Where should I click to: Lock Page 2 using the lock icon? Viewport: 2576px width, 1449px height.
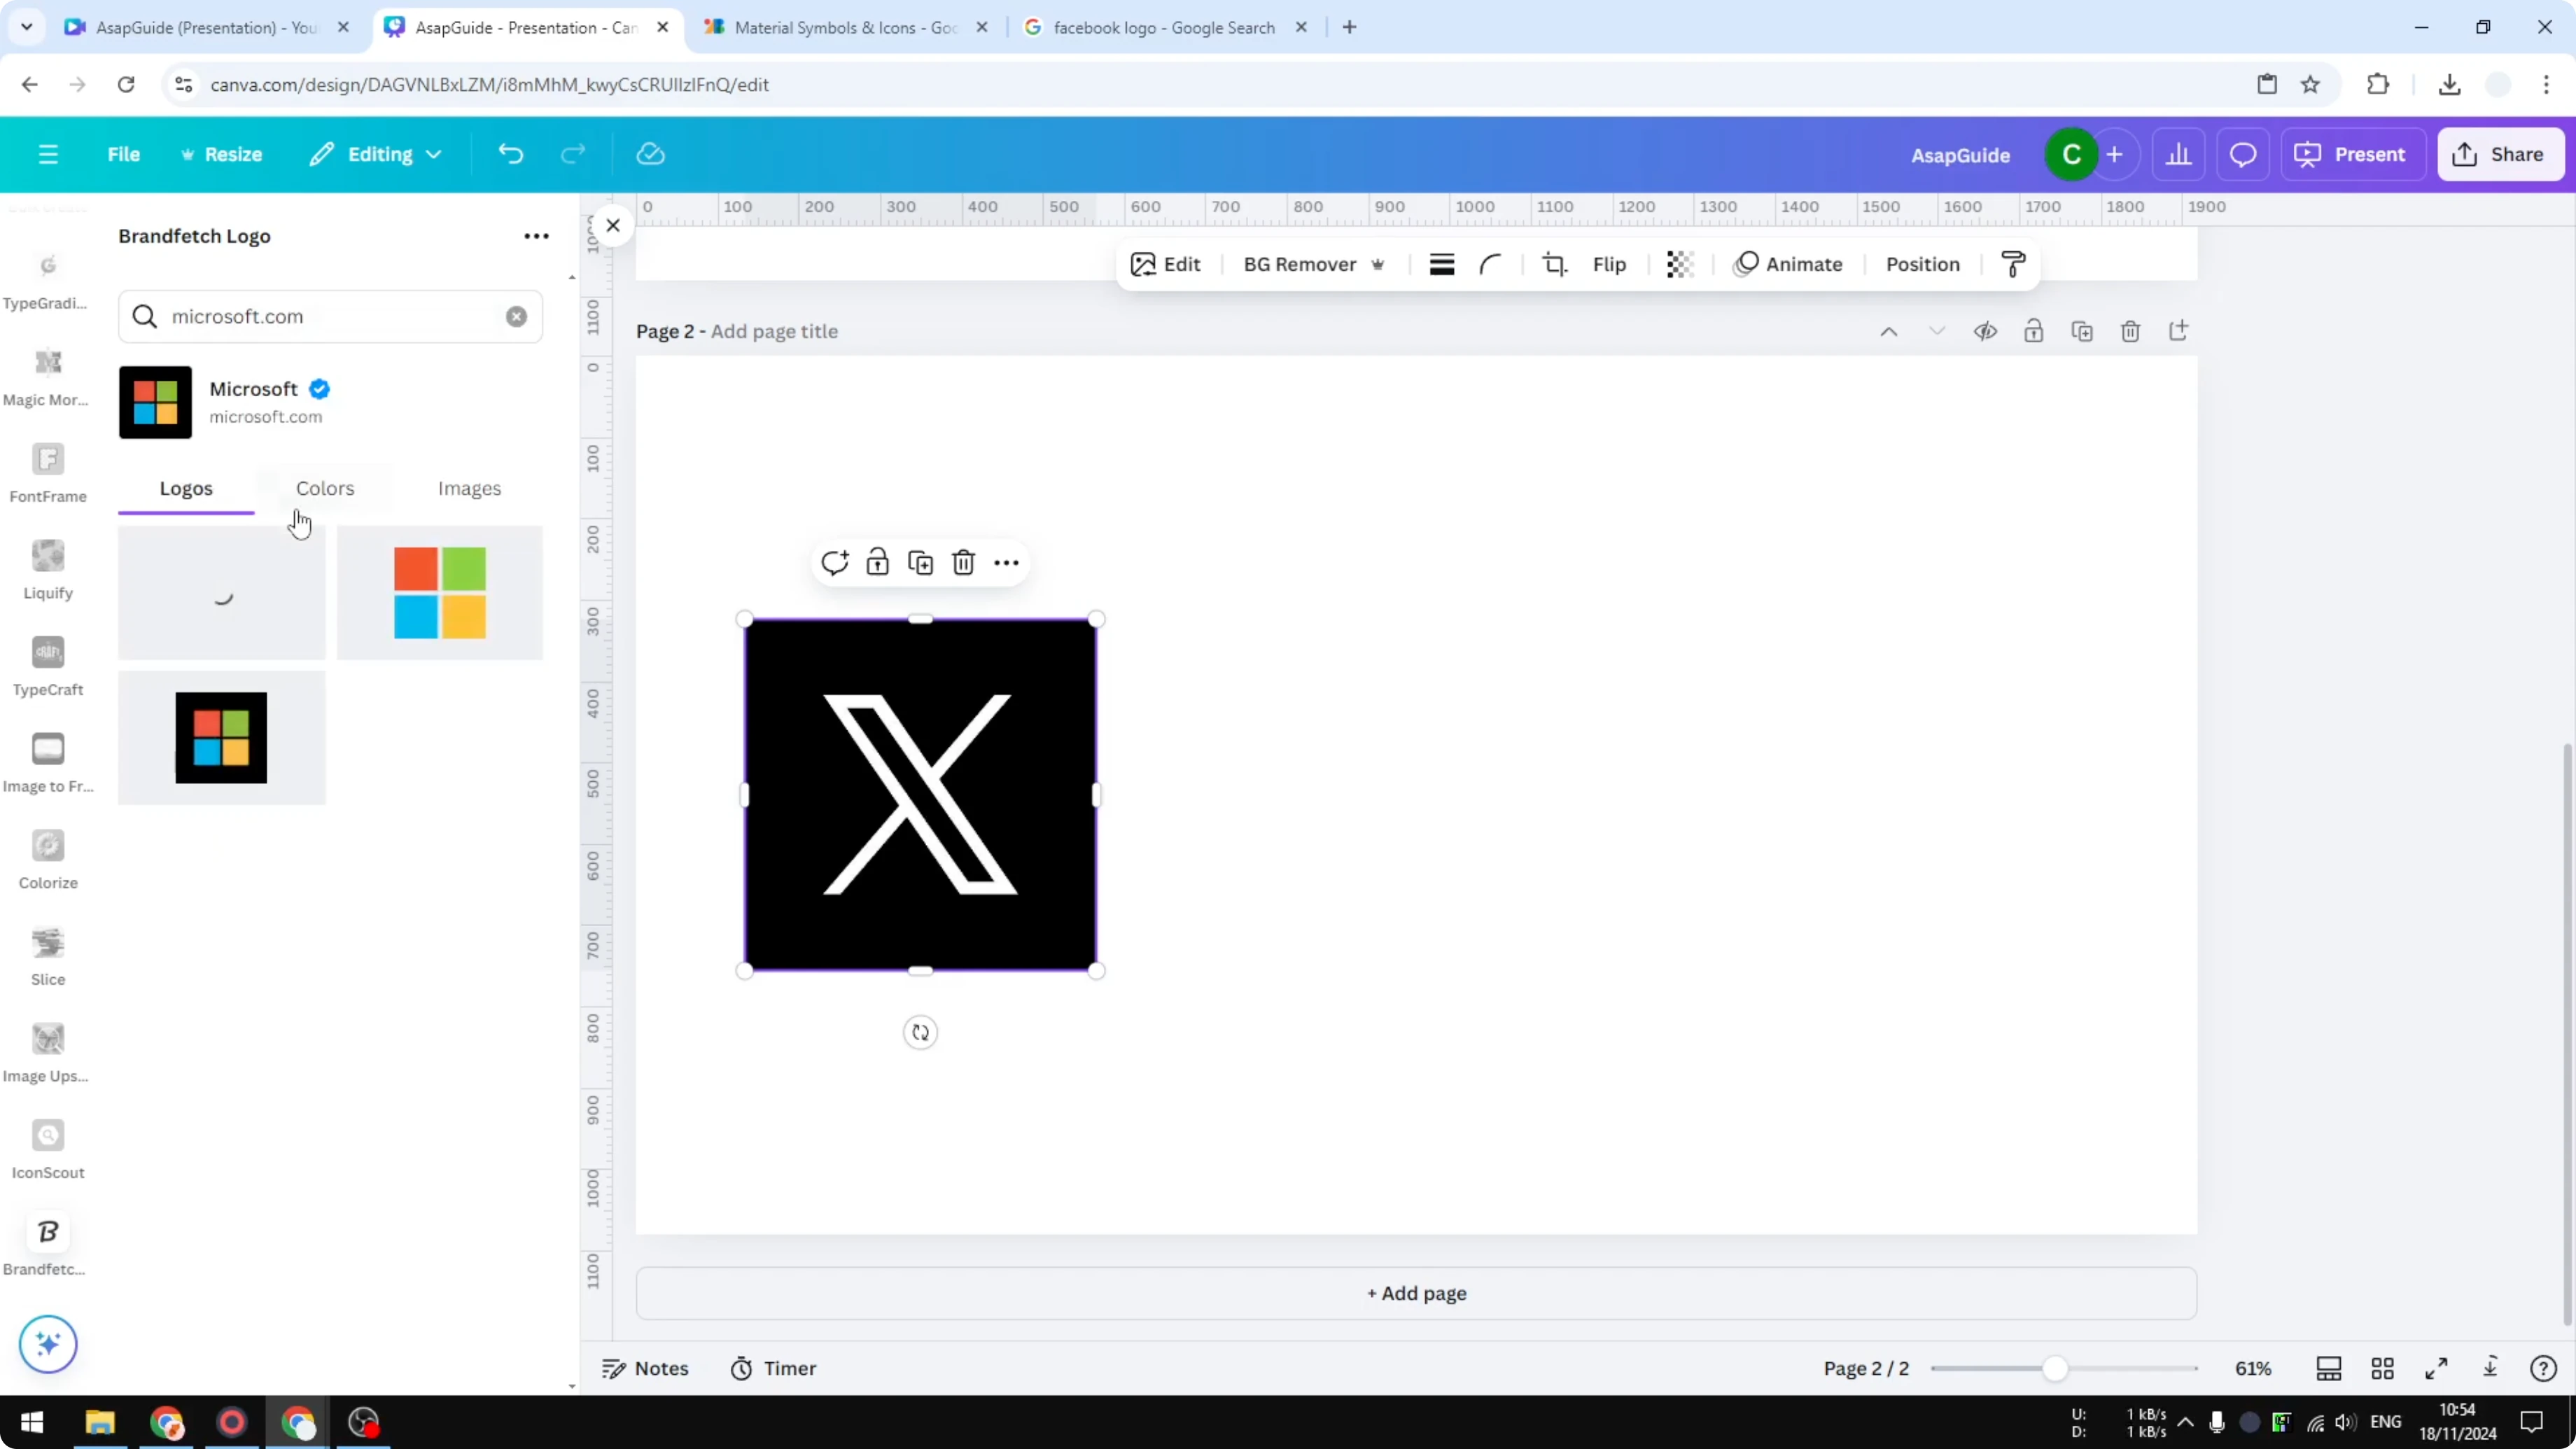click(2034, 330)
